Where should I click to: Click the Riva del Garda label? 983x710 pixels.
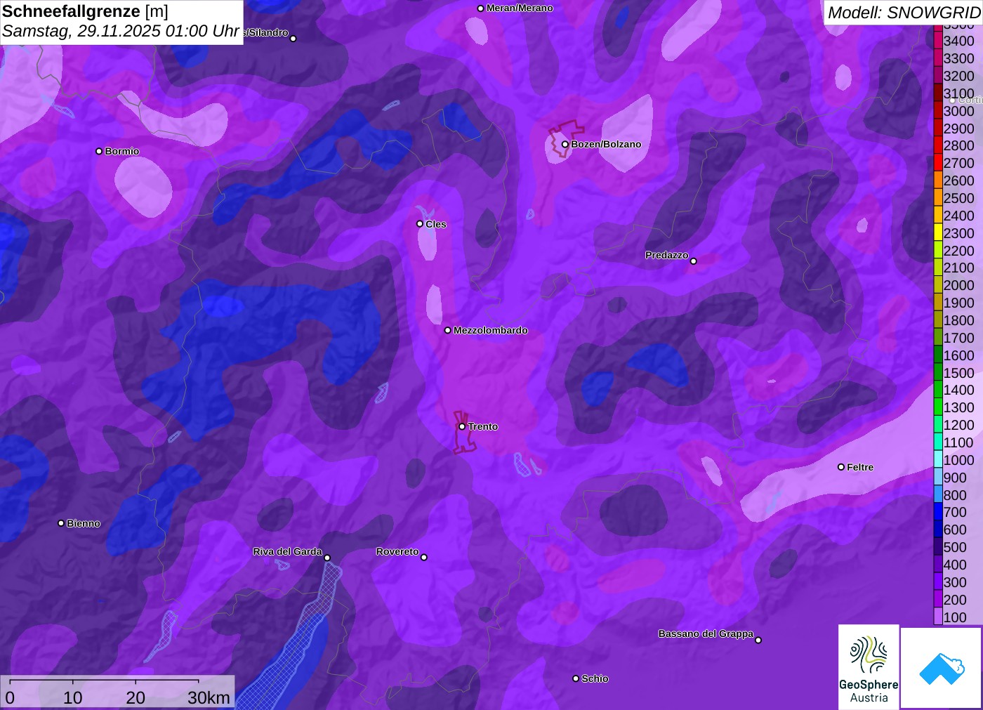(287, 551)
